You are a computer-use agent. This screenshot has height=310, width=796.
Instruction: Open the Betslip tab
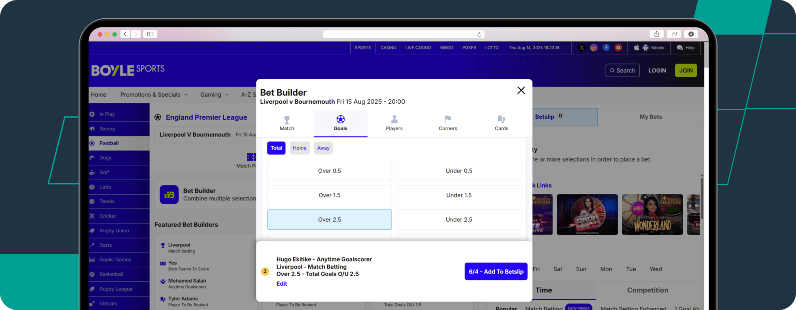565,117
